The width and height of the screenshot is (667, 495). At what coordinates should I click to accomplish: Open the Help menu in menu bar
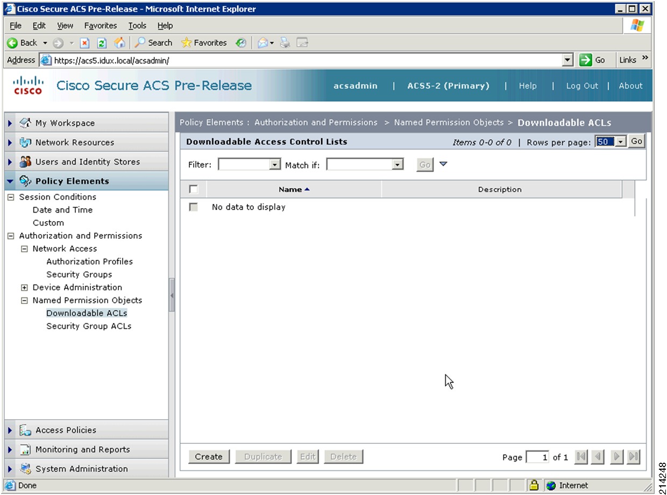click(x=165, y=25)
